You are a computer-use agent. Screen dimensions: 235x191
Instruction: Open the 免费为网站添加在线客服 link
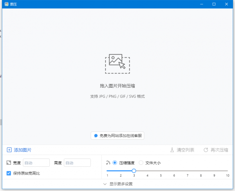tap(117, 135)
